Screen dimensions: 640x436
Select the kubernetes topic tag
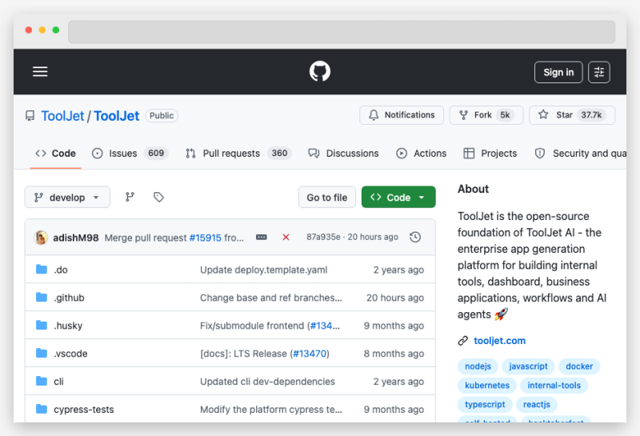pos(487,386)
